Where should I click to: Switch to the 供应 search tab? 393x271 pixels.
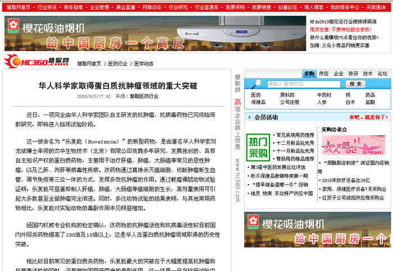click(x=324, y=74)
